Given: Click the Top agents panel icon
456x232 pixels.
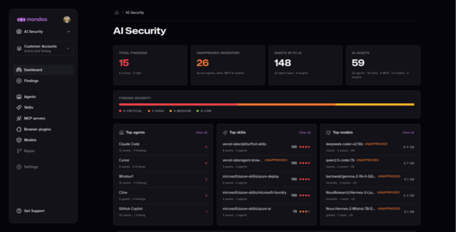Looking at the screenshot, I should pos(121,133).
